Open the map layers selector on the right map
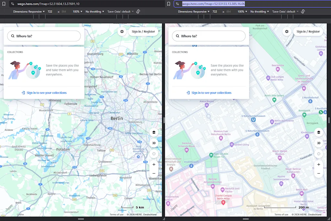Viewport: 331px width, 221px height. coord(319,132)
